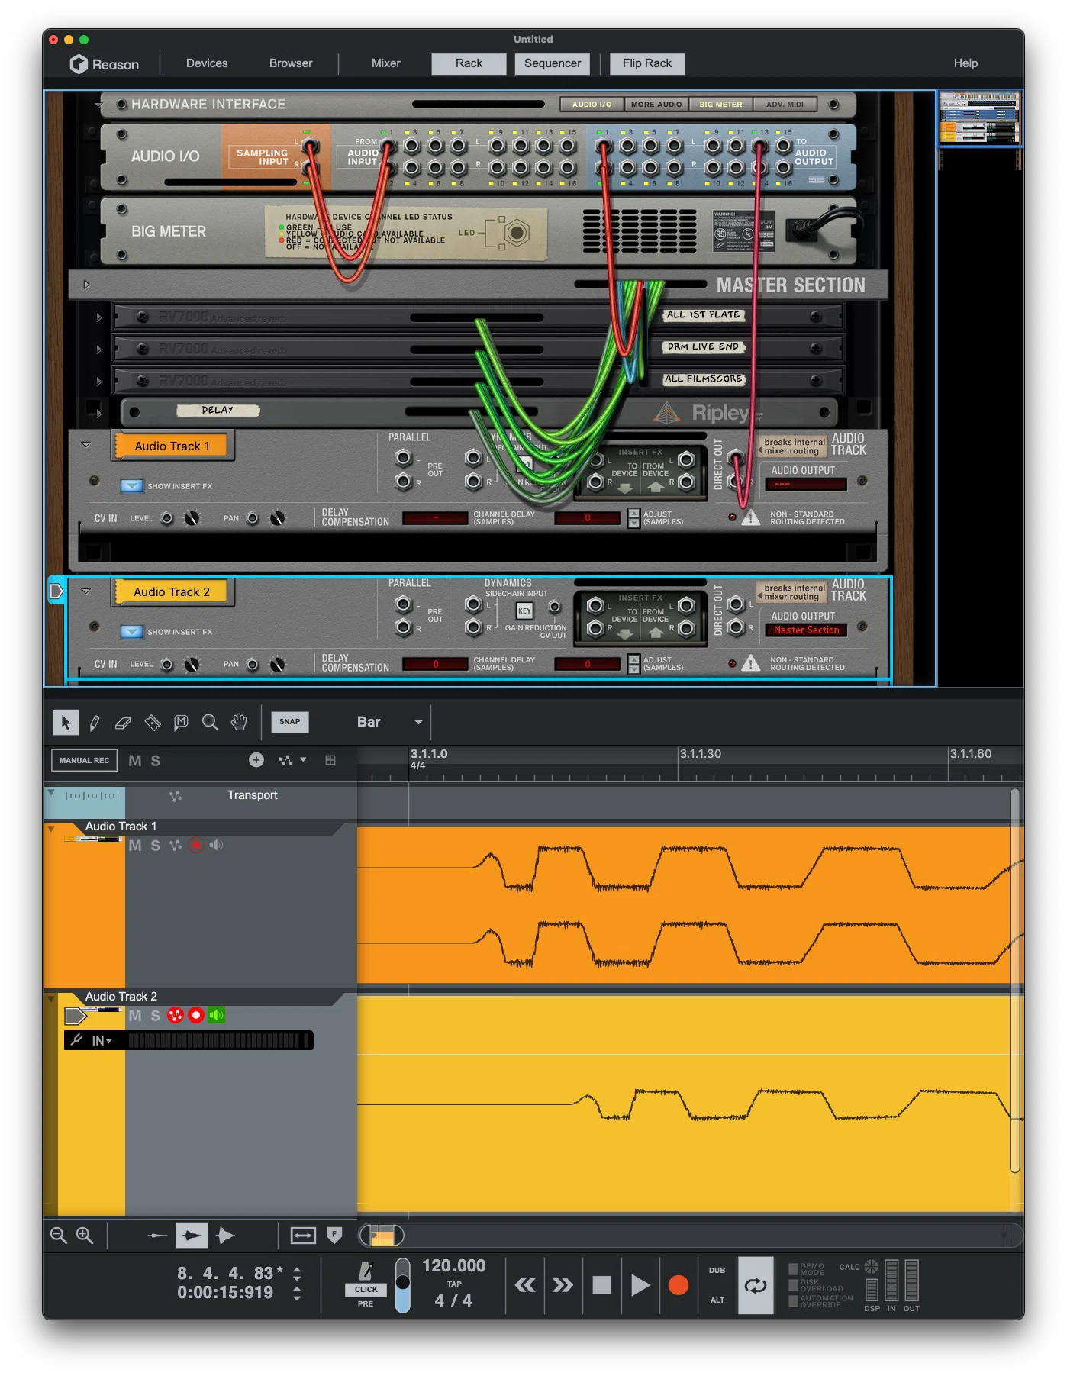Select the Mute tool
Screen dimensions: 1067x1376
181,722
